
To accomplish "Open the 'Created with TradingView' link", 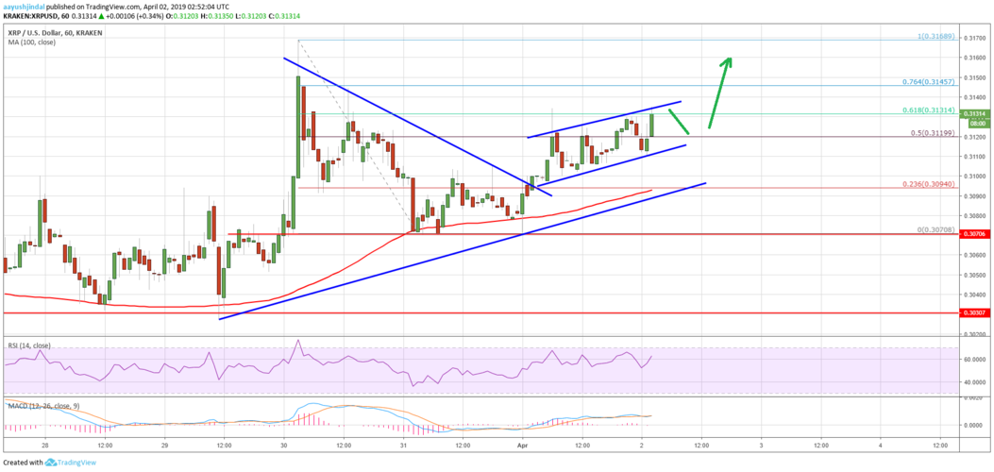I will click(49, 464).
